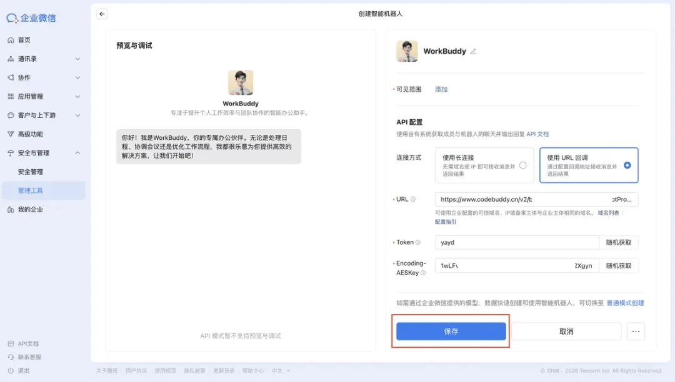This screenshot has height=382, width=675.
Task: Open 更新日志 footer link
Action: click(x=224, y=370)
